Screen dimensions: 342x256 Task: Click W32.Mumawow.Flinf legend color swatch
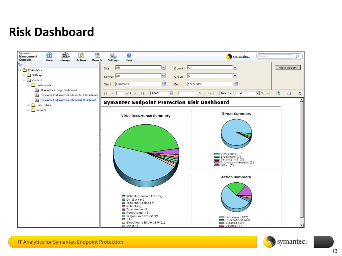point(124,196)
